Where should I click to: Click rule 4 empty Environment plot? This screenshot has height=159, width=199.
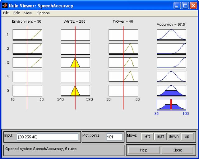pos(27,77)
